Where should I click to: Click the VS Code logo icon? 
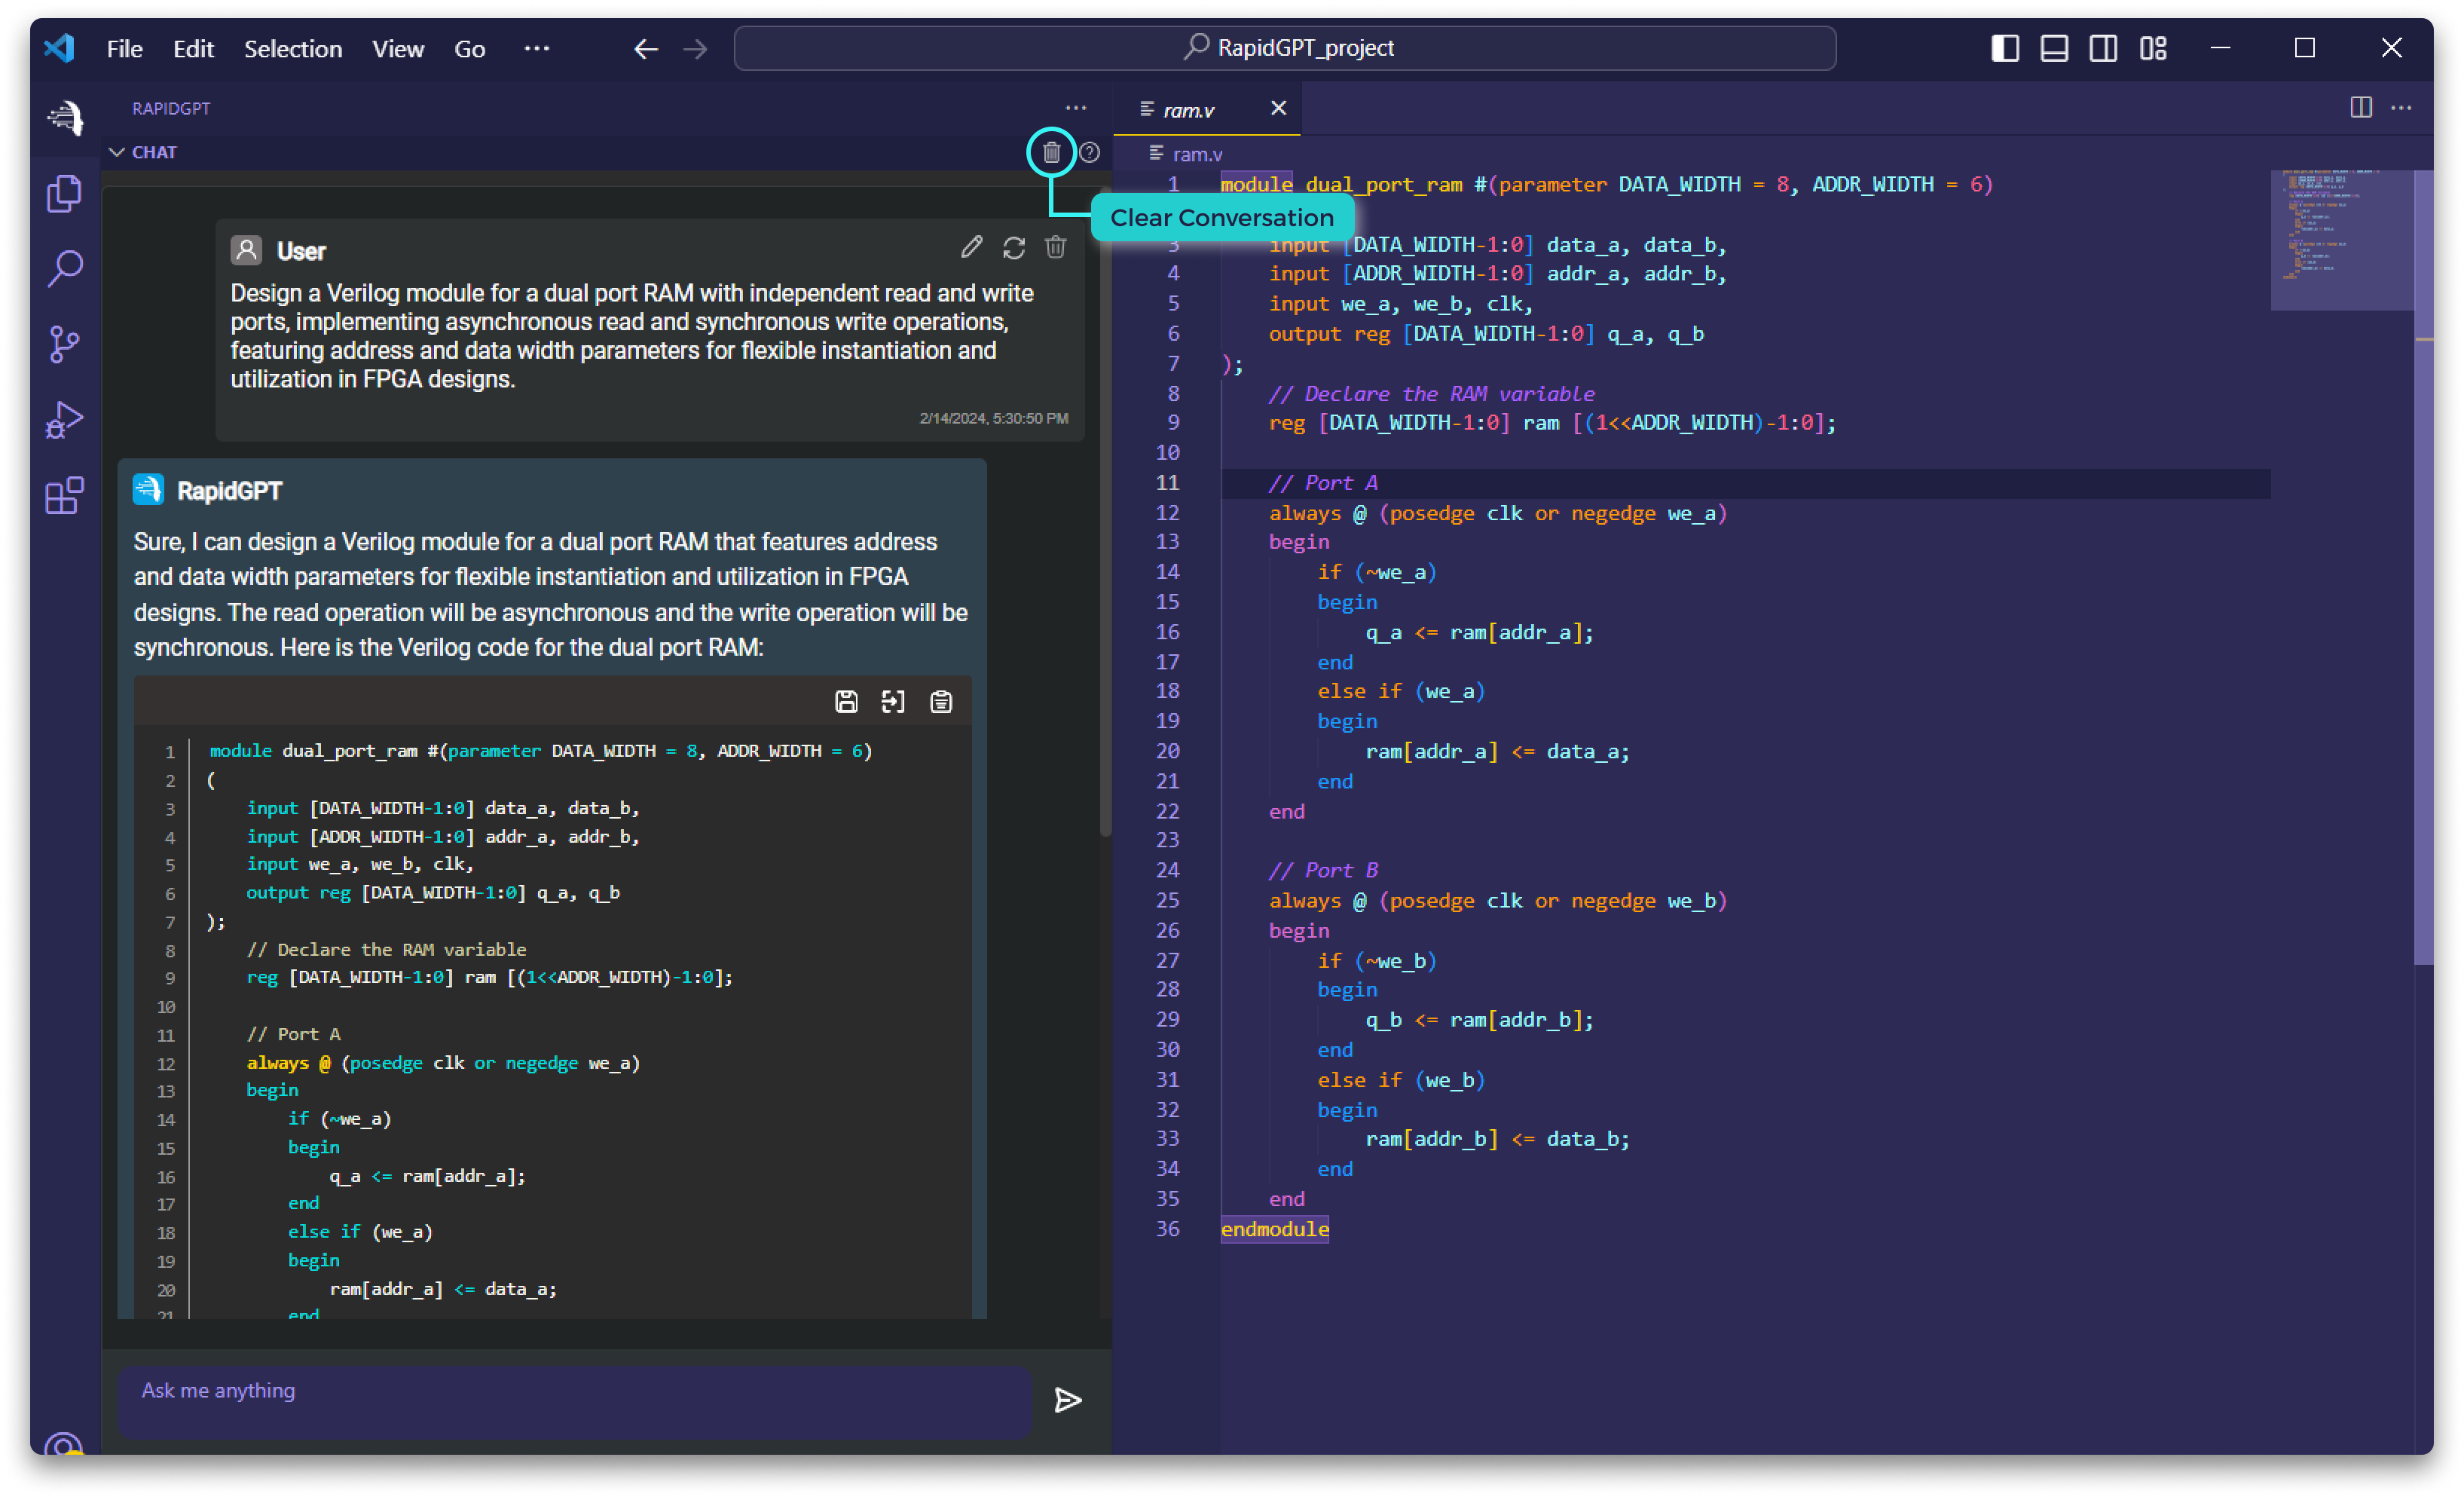coord(60,48)
